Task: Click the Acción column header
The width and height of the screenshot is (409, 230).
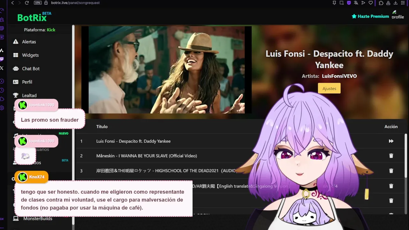Action: 391,126
